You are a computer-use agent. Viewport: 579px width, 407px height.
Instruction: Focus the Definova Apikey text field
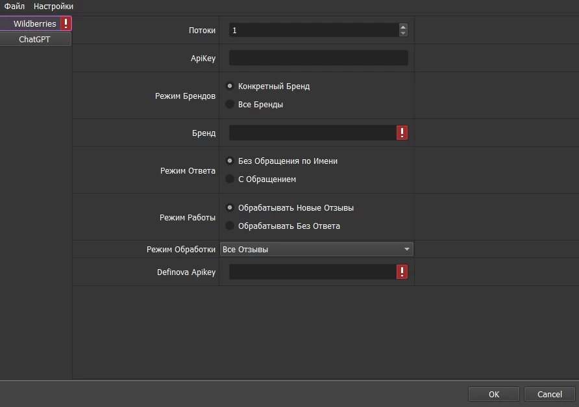coord(312,272)
